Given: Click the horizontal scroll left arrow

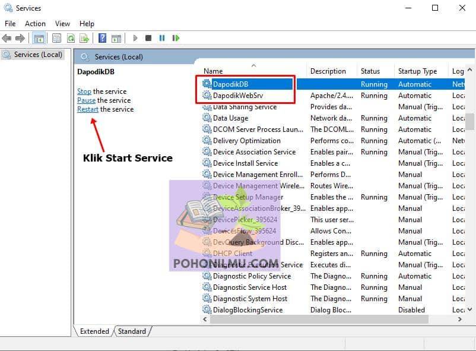Looking at the screenshot, I should click(x=205, y=319).
